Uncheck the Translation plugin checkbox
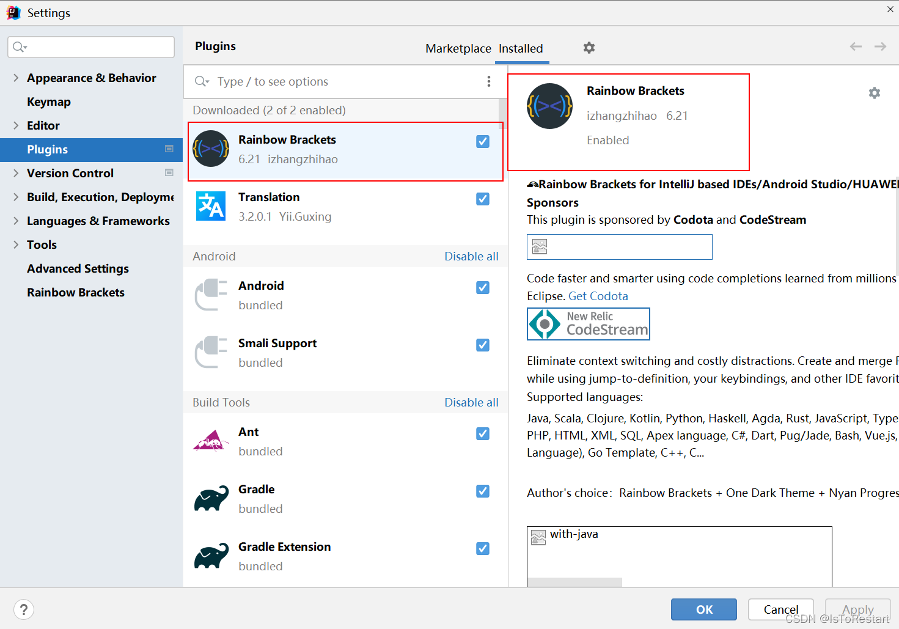899x629 pixels. click(483, 199)
